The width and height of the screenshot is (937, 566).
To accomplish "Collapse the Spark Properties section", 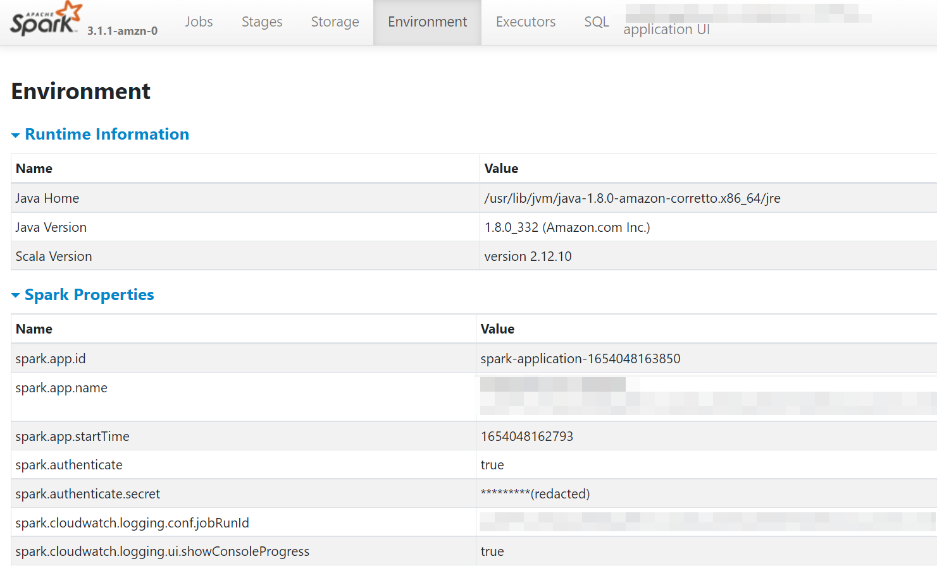I will click(15, 294).
